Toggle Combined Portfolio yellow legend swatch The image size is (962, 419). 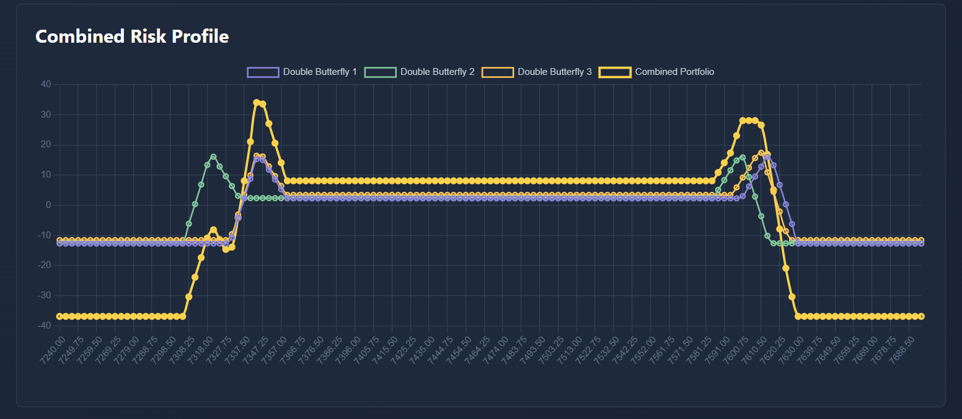[615, 72]
